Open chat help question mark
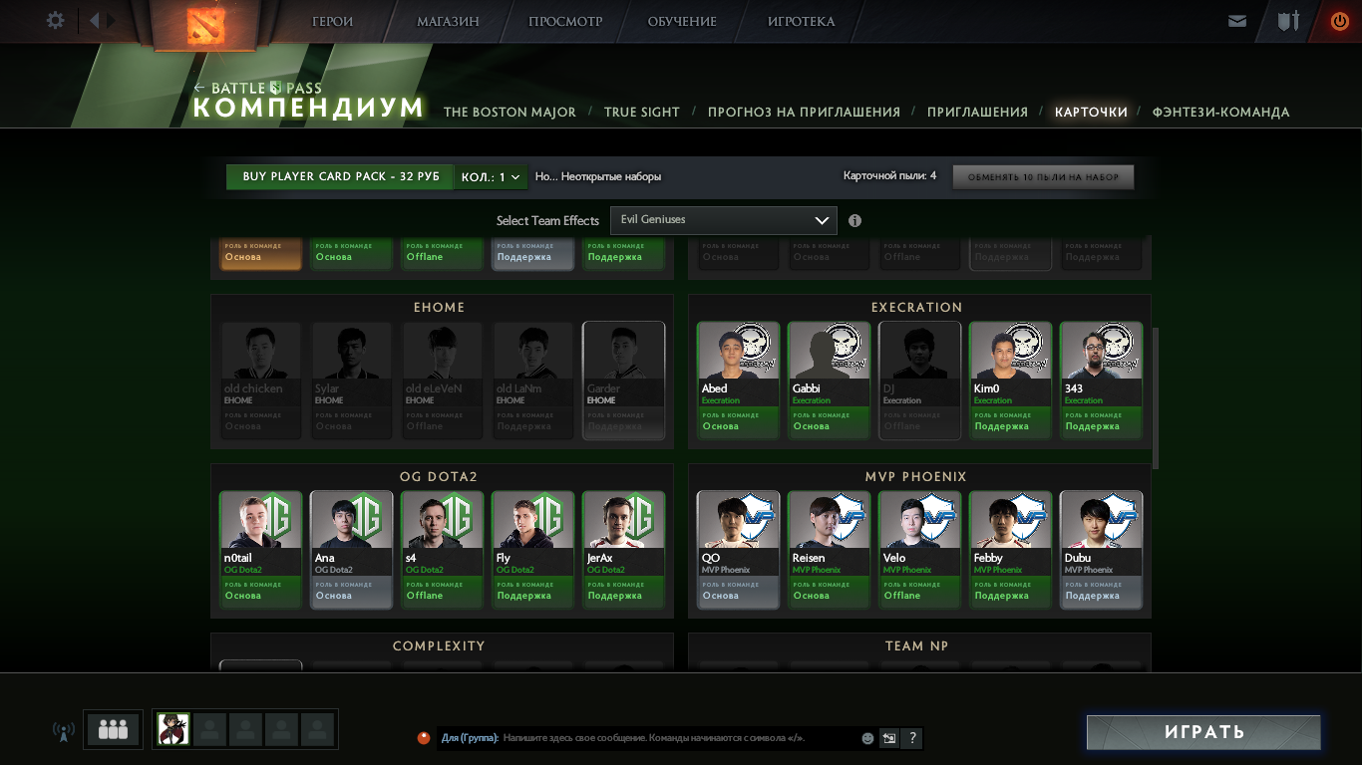 (x=911, y=738)
